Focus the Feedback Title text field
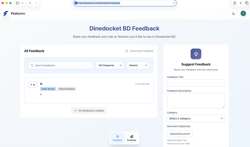This screenshot has width=250, height=147. click(196, 83)
